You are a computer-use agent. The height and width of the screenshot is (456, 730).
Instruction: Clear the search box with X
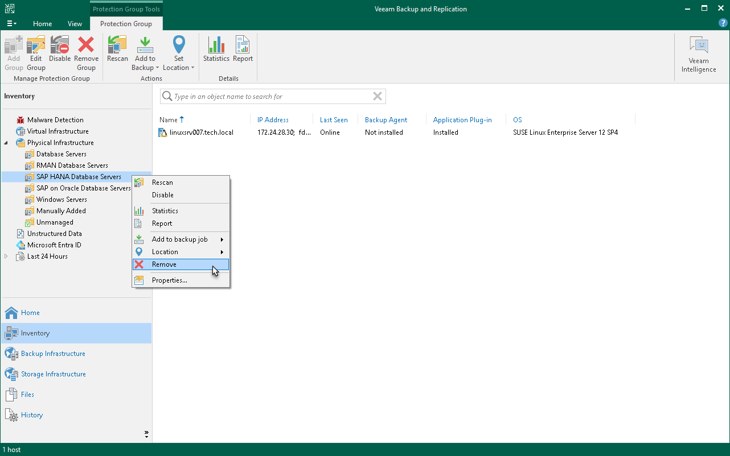[x=377, y=97]
